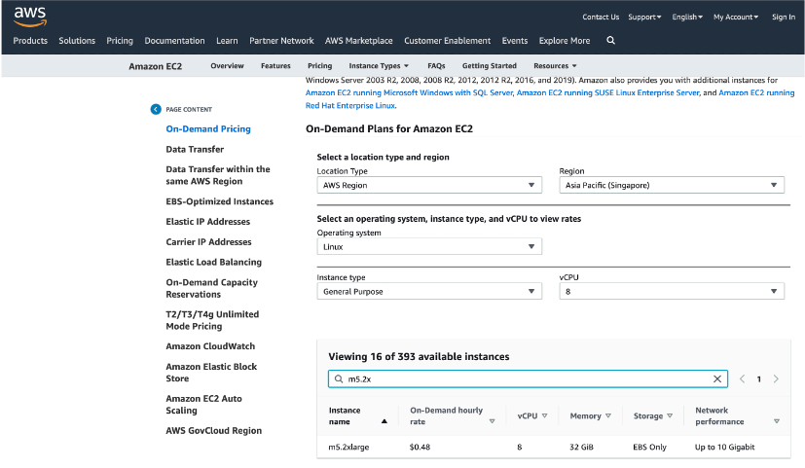Open Region dropdown showing Asia Pacific (Singapore)
The image size is (805, 468).
(672, 185)
